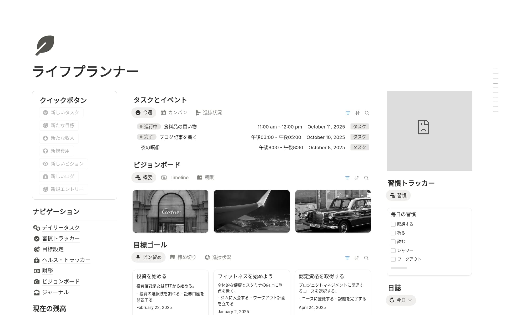Click sort icon in 目標ゴール section
Viewport: 505px width, 315px height.
pyautogui.click(x=357, y=258)
